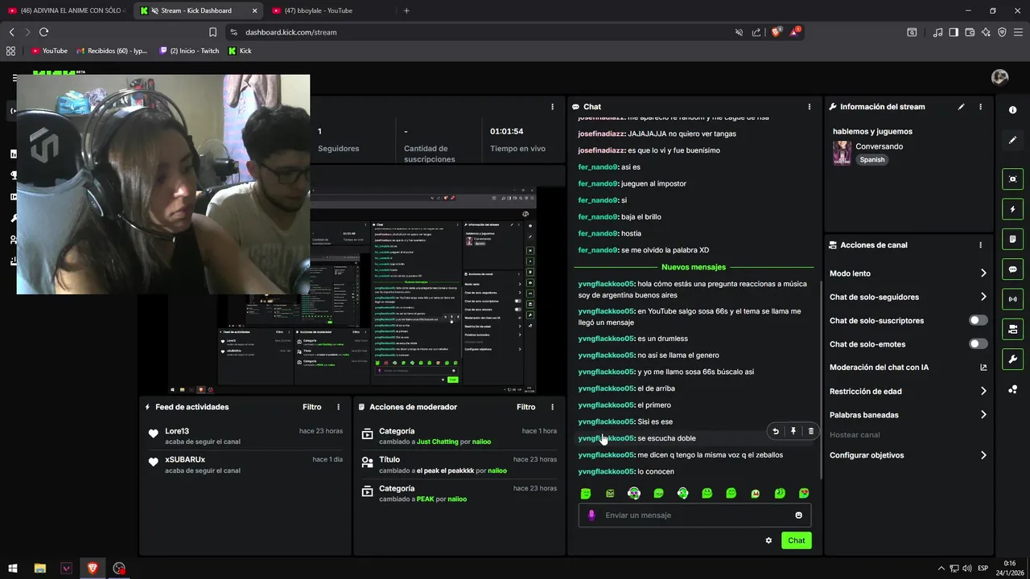The width and height of the screenshot is (1030, 579).
Task: Open Filtro in Feed de actividades
Action: [311, 407]
